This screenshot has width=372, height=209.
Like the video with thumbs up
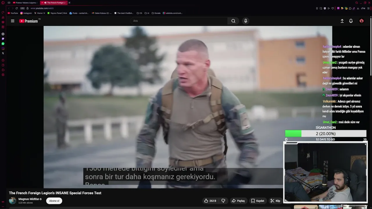pos(210,201)
